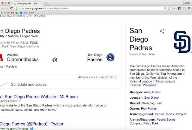Click the CT extension icon
This screenshot has height=130, width=192.
pos(184,8)
